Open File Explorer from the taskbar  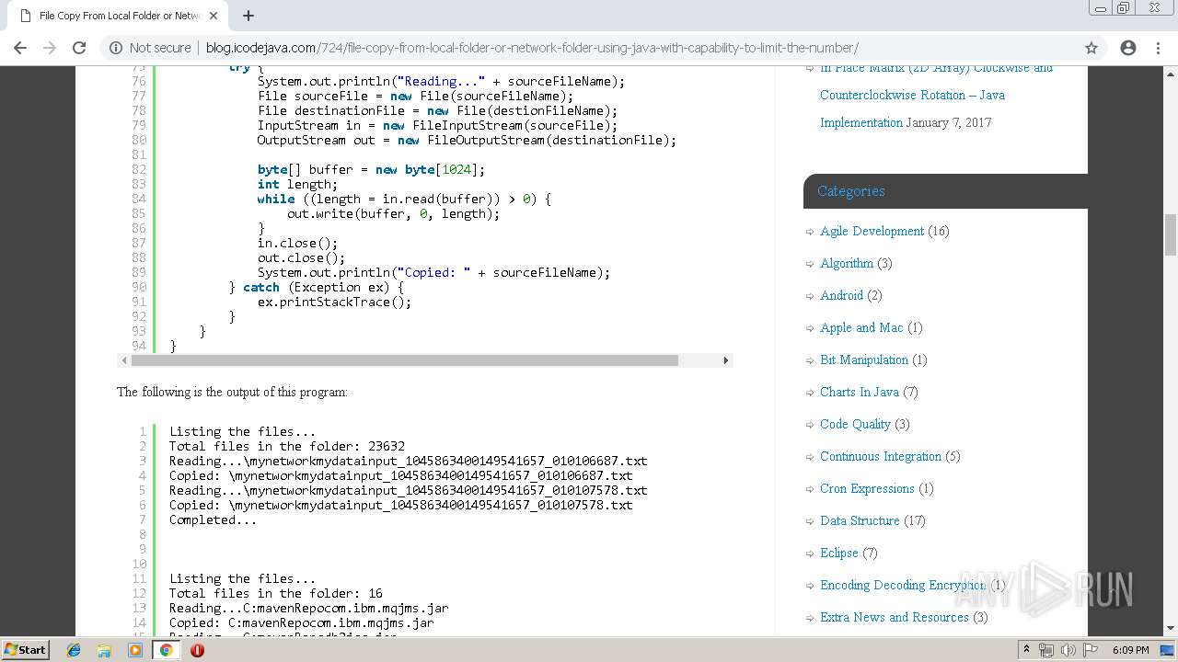[x=104, y=650]
